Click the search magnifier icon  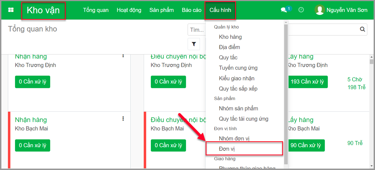[x=362, y=29]
